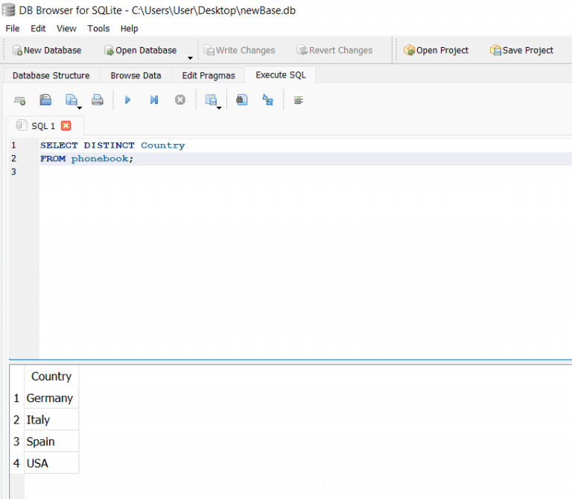
Task: Toggle comment block icon in toolbar
Action: tap(299, 100)
